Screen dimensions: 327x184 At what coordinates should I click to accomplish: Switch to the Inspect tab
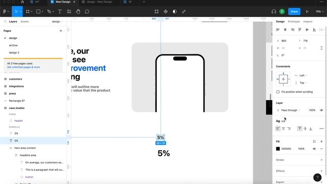click(308, 21)
